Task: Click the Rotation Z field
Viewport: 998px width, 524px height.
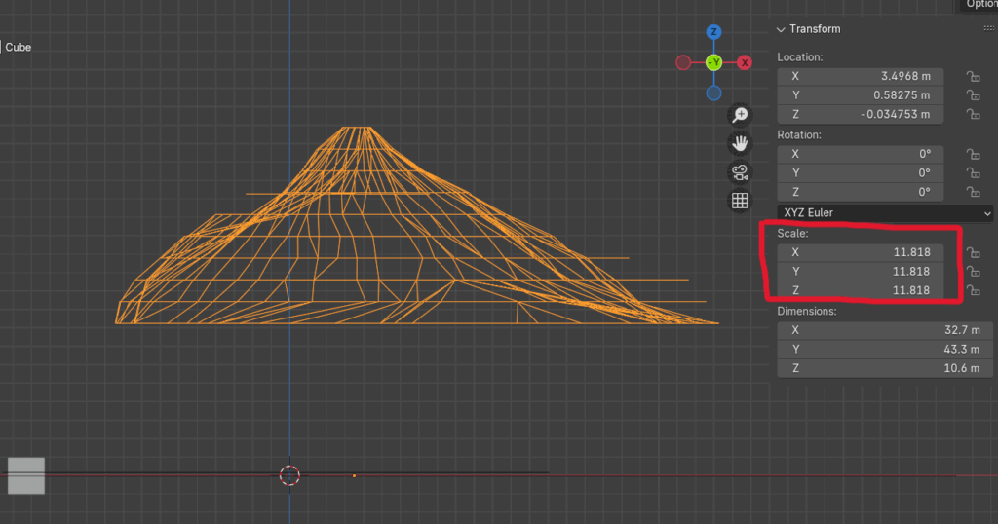Action: (x=860, y=193)
